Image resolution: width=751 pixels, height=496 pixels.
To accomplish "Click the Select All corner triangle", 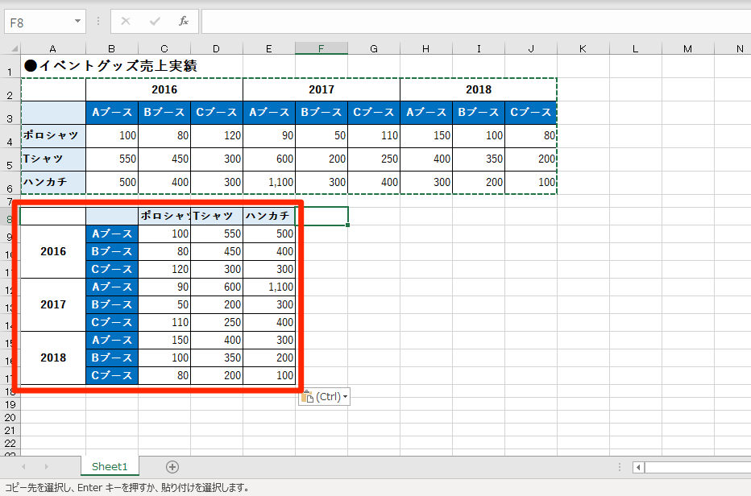I will (x=15, y=48).
